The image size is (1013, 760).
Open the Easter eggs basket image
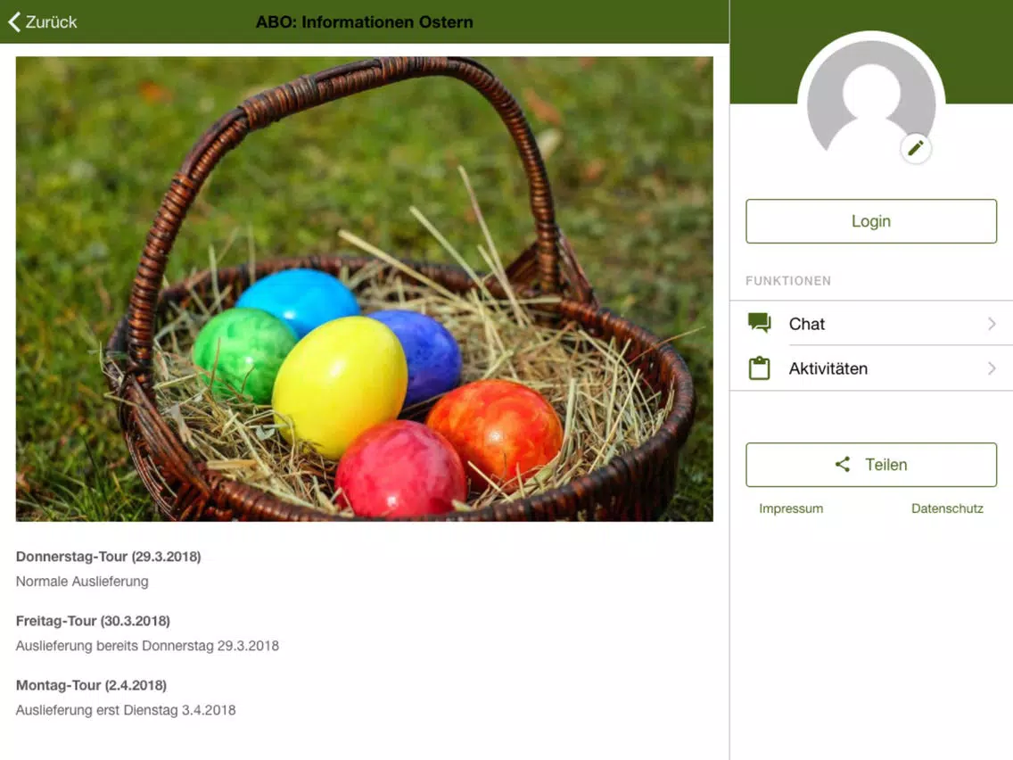pyautogui.click(x=365, y=289)
